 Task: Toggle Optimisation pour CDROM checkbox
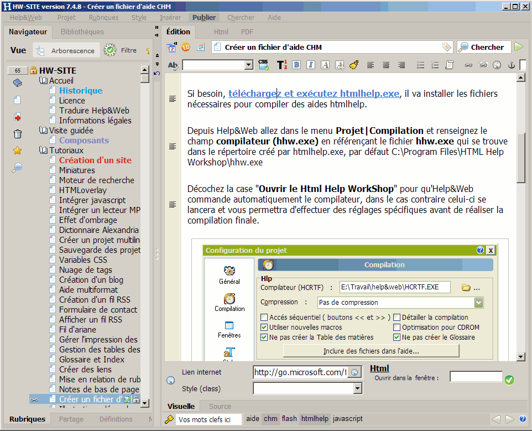[x=397, y=328]
